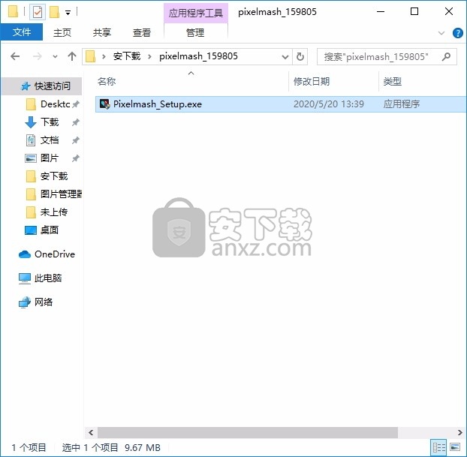This screenshot has height=457, width=467.
Task: Click the pixelmash_159805 breadcrumb segment
Action: 198,56
